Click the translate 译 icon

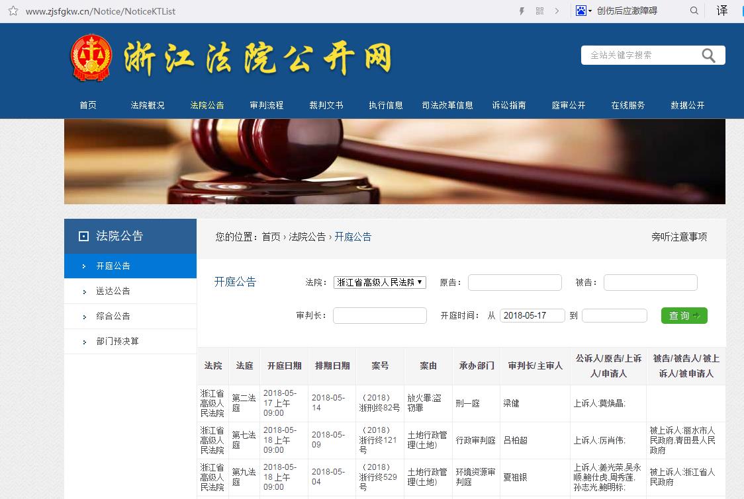(x=722, y=11)
